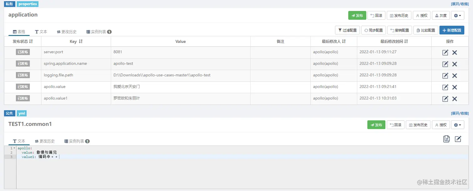The image size is (473, 191).
Task: Click 发布 button for application namespace
Action: (357, 15)
